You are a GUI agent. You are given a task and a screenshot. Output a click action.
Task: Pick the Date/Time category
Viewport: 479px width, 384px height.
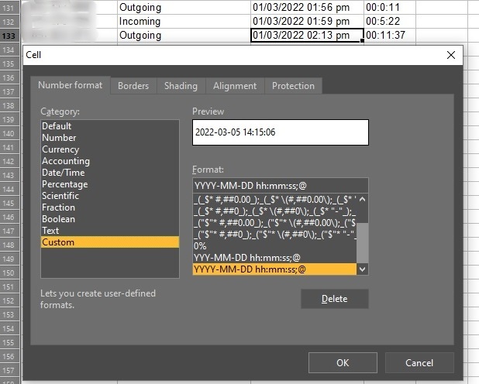[x=64, y=173]
